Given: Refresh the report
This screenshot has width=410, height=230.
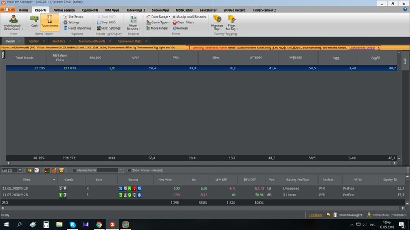Looking at the screenshot, I should [x=180, y=28].
